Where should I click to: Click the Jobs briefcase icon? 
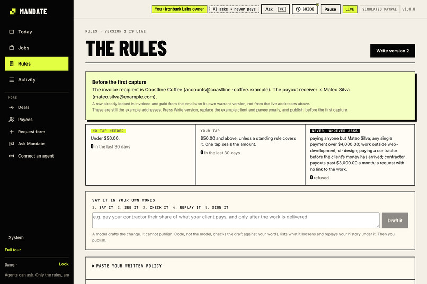click(12, 48)
